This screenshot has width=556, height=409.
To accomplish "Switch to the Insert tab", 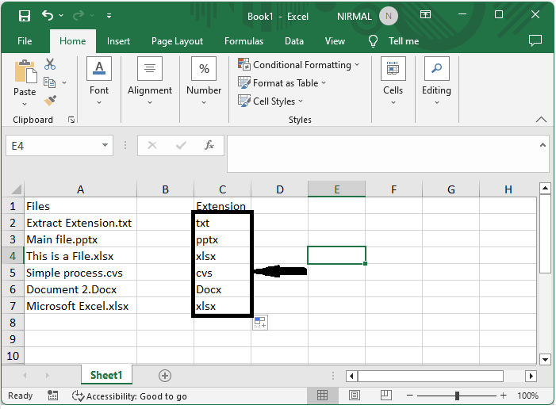I will (x=118, y=41).
